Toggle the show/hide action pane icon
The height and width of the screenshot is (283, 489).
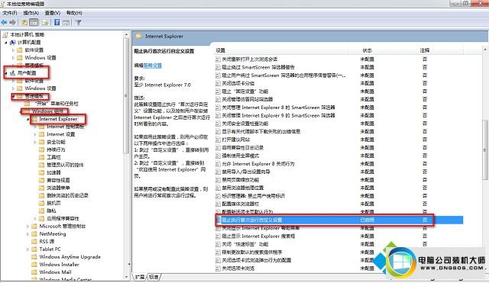pos(66,22)
